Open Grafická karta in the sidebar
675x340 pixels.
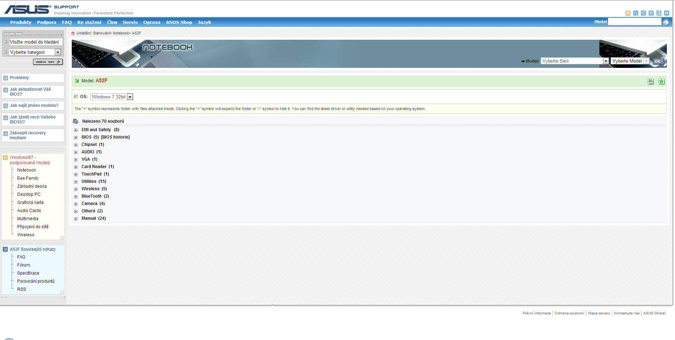[31, 203]
